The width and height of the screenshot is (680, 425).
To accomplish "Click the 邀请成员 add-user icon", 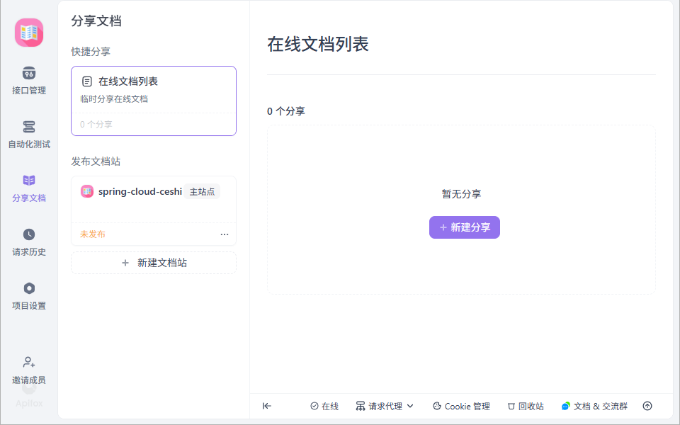I will (x=29, y=362).
